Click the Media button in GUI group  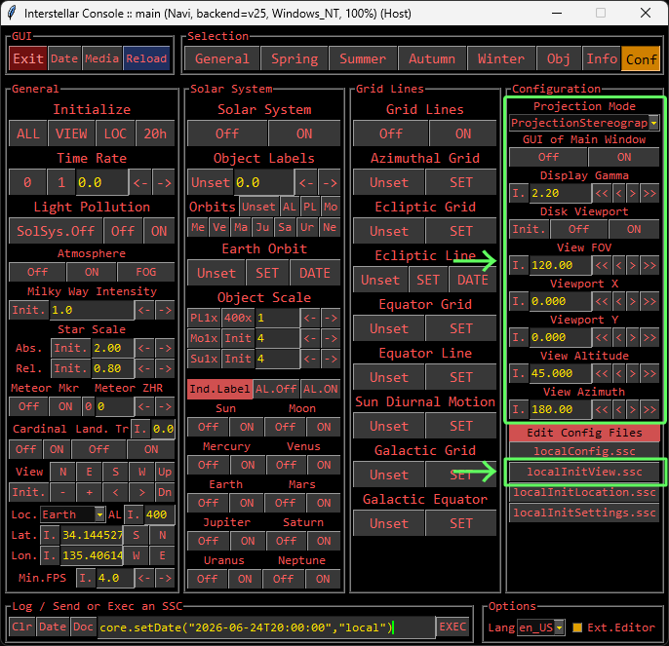pyautogui.click(x=101, y=58)
